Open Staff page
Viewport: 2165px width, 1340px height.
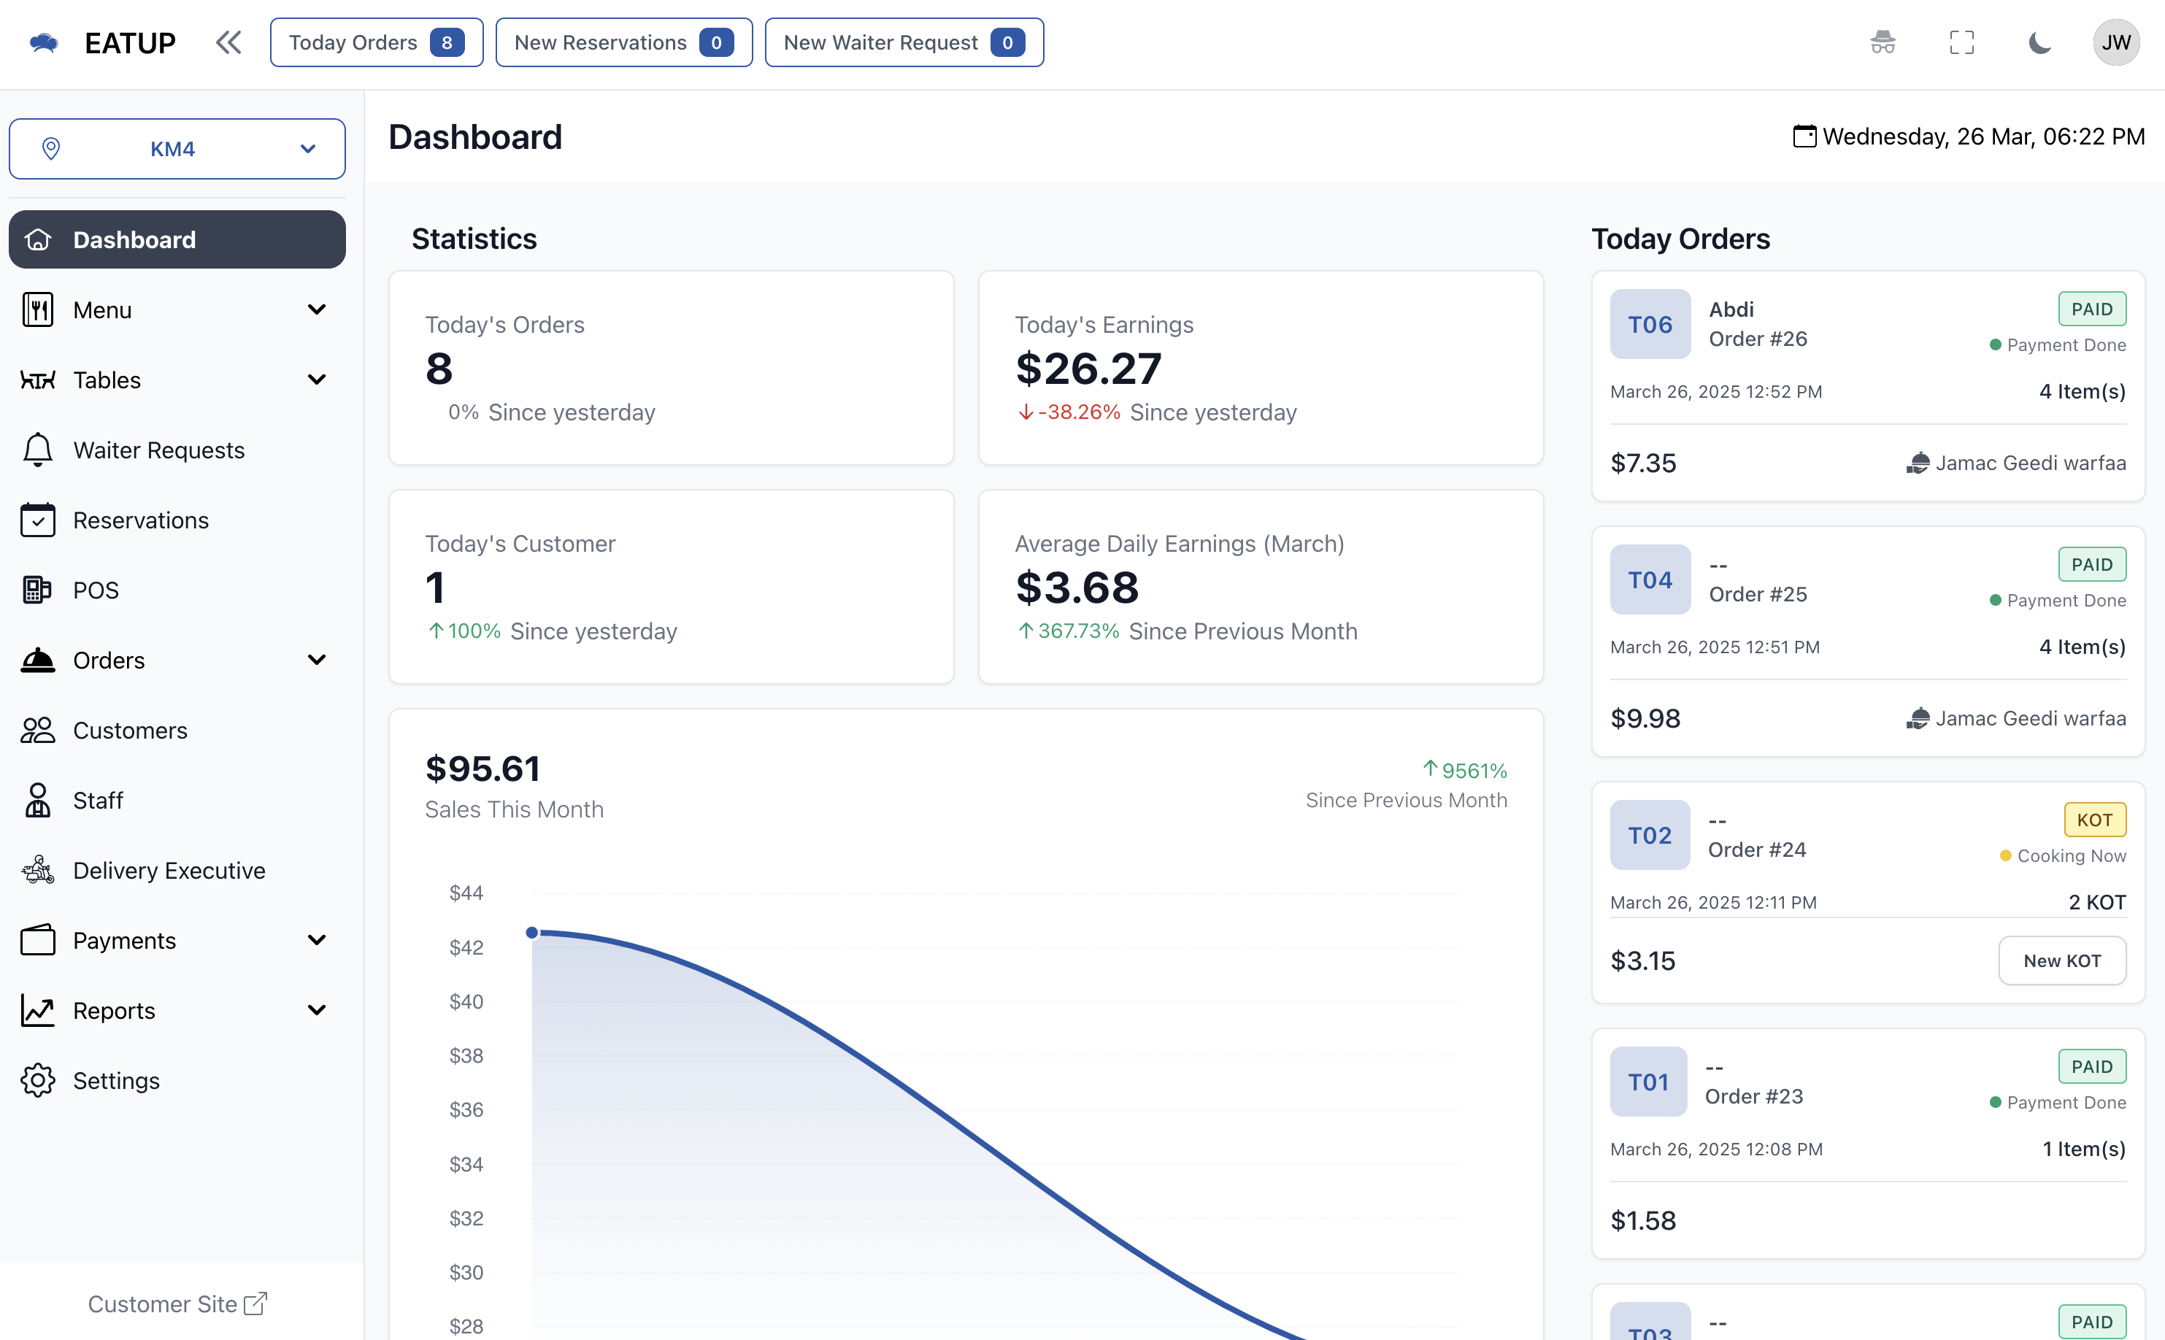click(177, 800)
